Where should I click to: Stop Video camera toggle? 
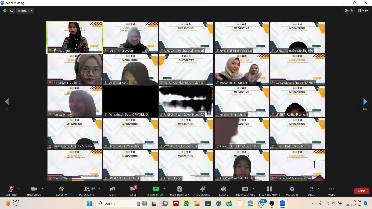click(34, 191)
